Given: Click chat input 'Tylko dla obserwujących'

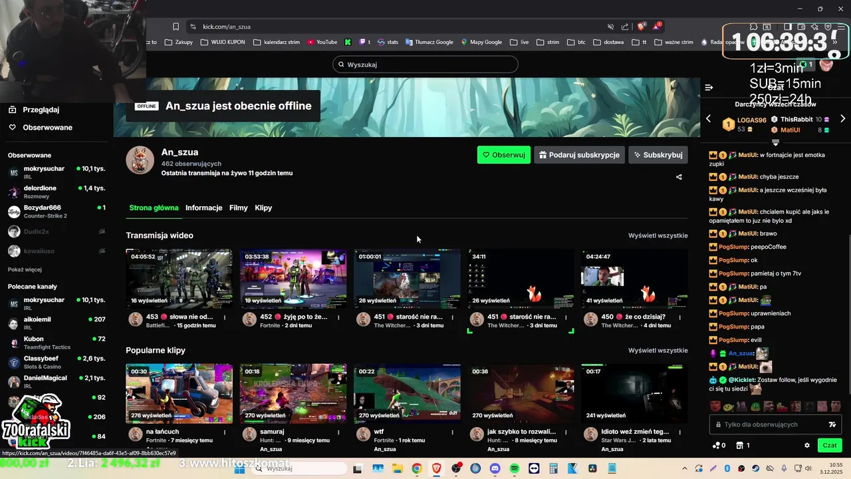Looking at the screenshot, I should coord(775,424).
